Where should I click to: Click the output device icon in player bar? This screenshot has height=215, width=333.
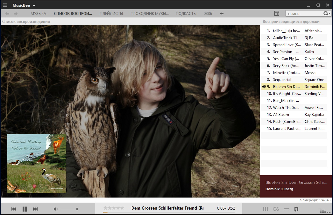tap(296, 209)
